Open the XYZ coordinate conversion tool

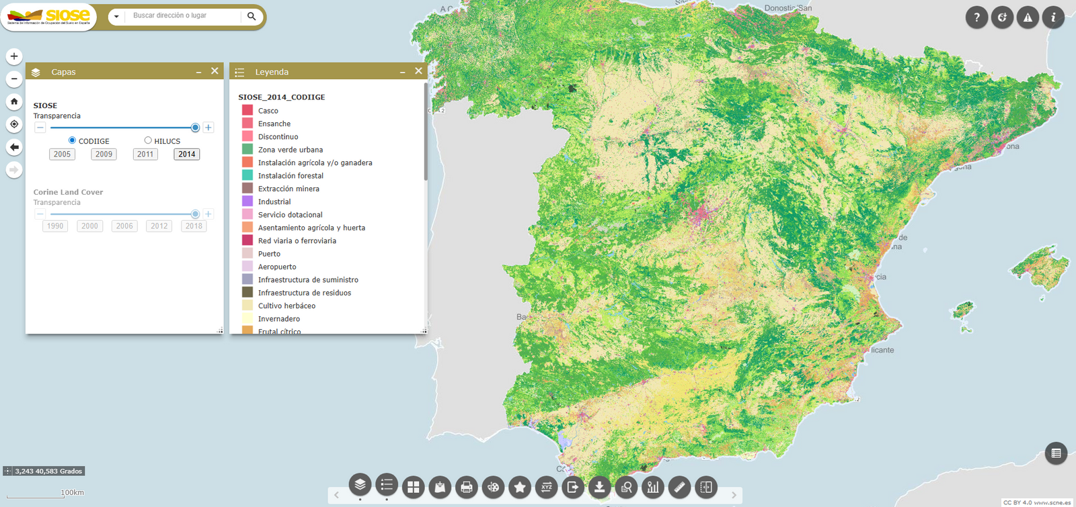(546, 487)
